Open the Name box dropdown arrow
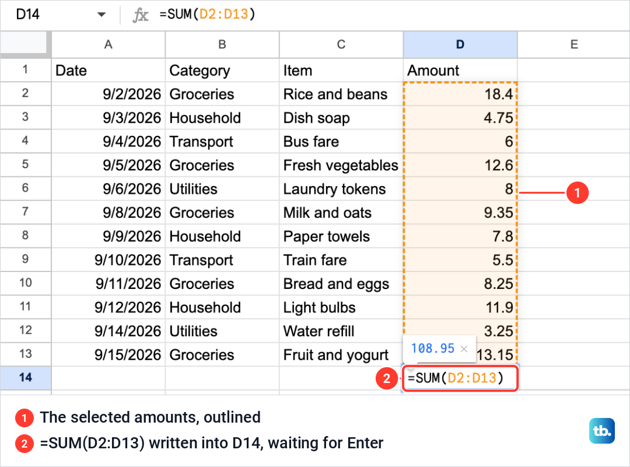 (x=101, y=15)
